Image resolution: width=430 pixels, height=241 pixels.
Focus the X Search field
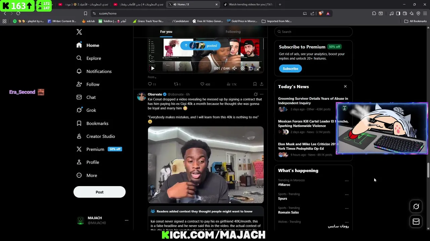(313, 32)
